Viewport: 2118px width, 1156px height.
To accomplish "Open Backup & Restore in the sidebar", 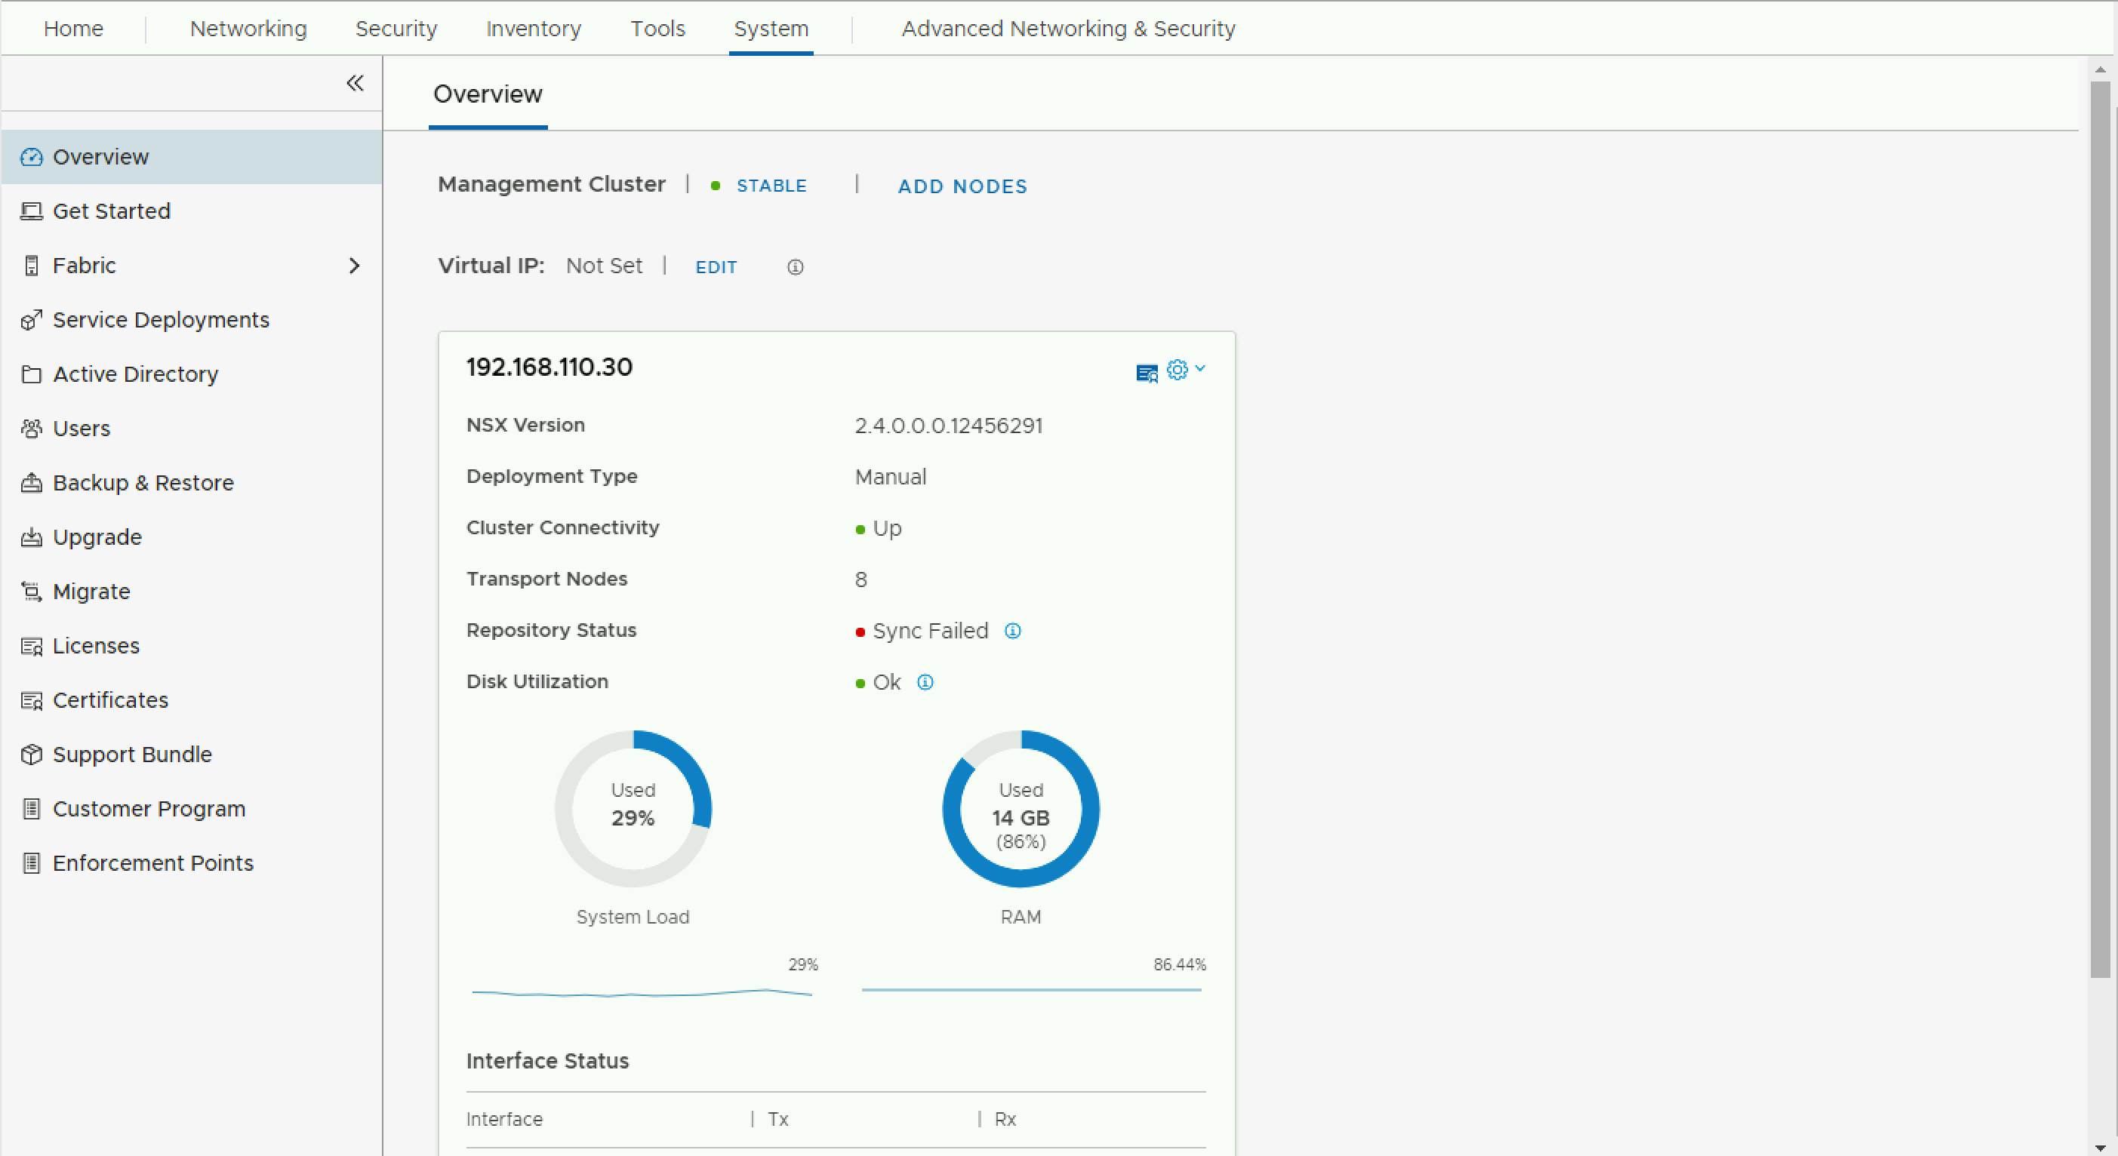I will (x=142, y=483).
